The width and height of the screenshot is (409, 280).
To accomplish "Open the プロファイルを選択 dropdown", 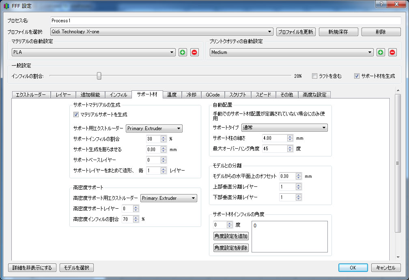I will point(161,32).
